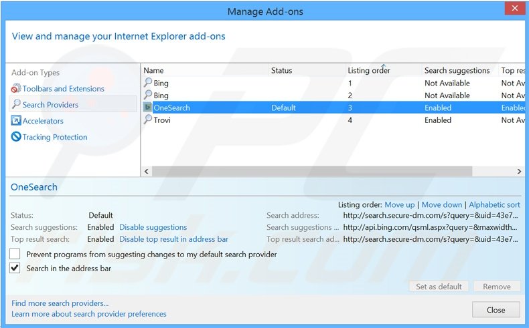The height and width of the screenshot is (328, 529).
Task: Uncheck Search in the address bar
Action: pos(15,269)
